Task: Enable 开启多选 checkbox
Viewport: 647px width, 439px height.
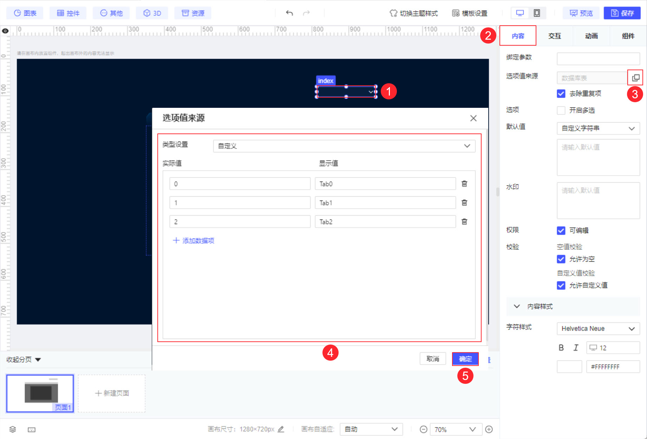Action: (x=561, y=110)
